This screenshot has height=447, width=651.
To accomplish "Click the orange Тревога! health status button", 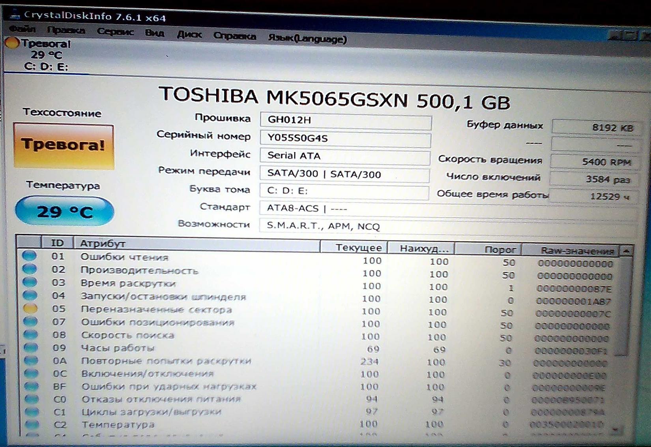I will pyautogui.click(x=64, y=145).
